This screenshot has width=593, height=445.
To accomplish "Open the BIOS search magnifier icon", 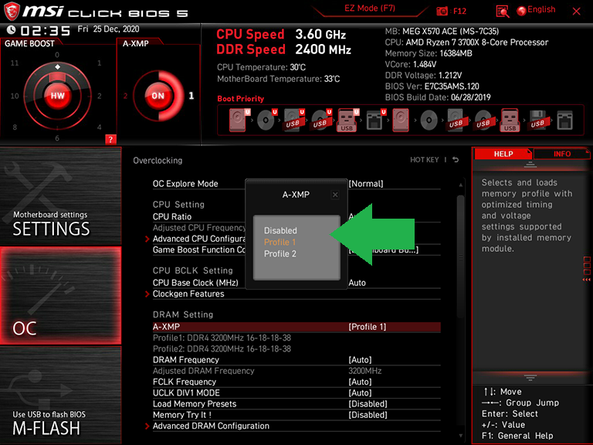I will point(503,12).
